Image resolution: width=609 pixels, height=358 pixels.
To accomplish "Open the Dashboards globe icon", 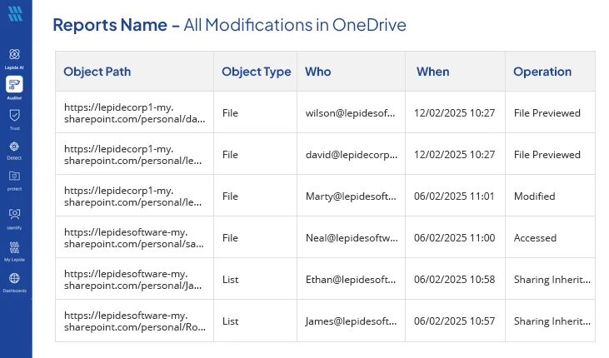I will point(14,278).
